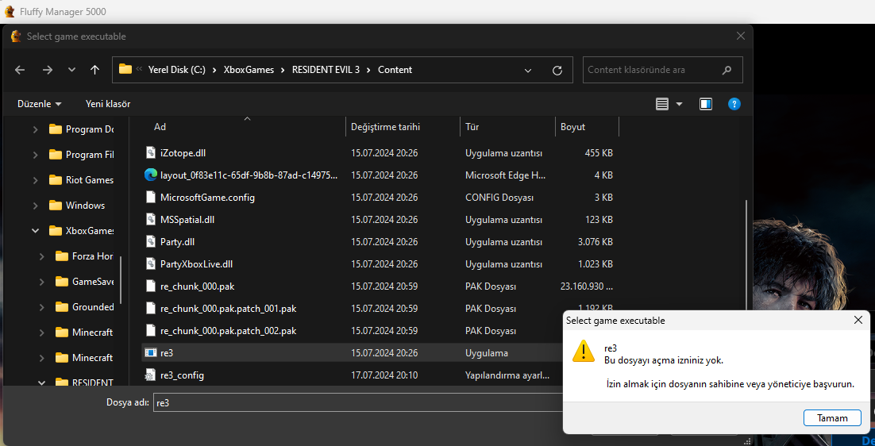Click the blue help icon

pos(734,104)
